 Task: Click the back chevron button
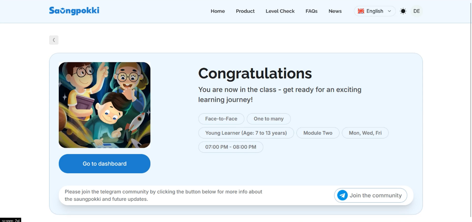54,40
